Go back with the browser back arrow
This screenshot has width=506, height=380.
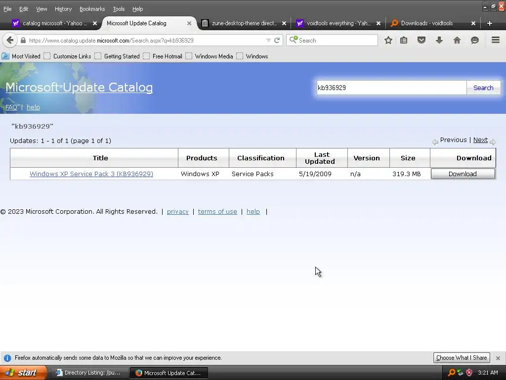click(10, 41)
